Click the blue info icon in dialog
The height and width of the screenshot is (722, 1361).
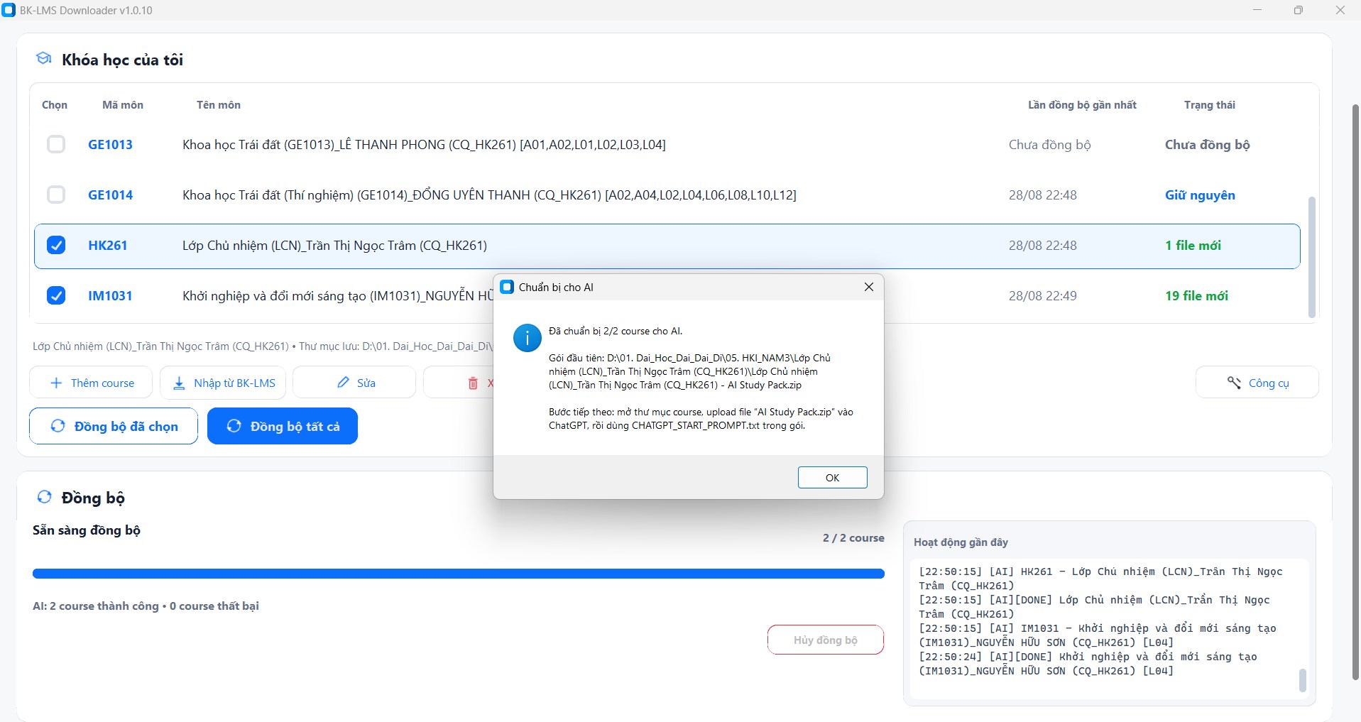point(528,338)
